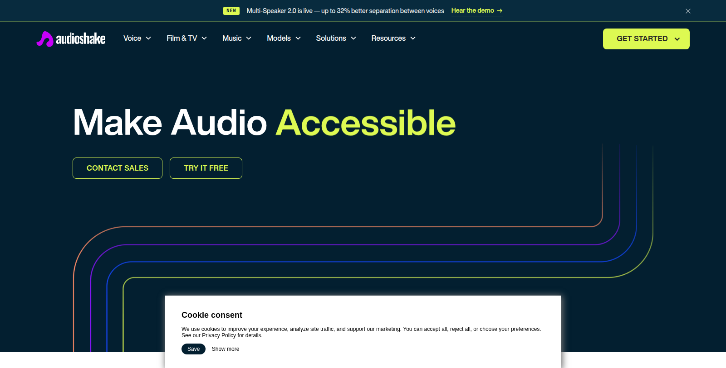
Task: Open the GET STARTED dropdown arrow
Action: [x=677, y=39]
